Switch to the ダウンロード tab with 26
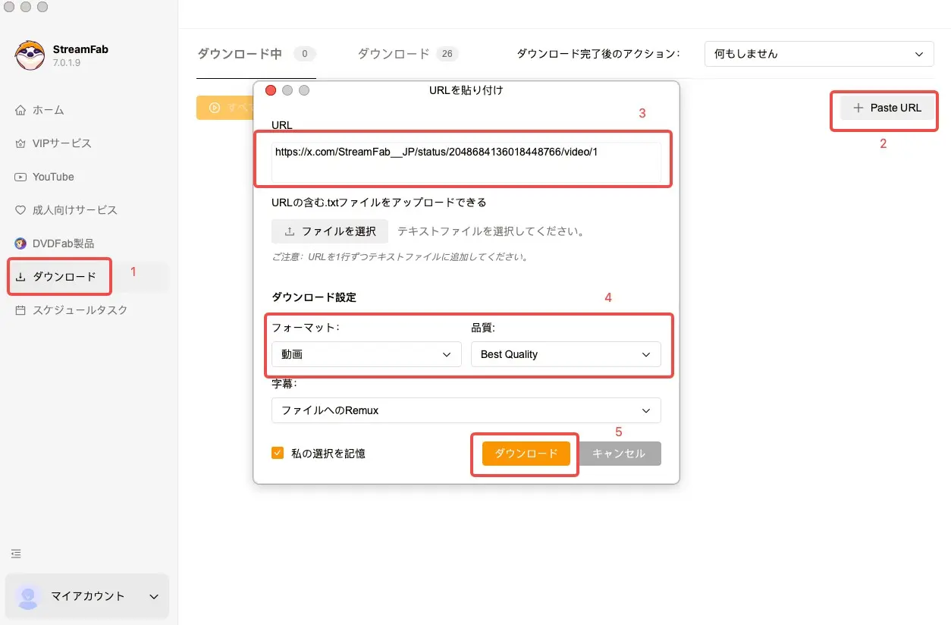Image resolution: width=951 pixels, height=625 pixels. [x=394, y=54]
